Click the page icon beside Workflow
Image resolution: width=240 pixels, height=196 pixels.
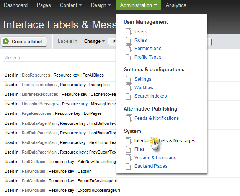tap(129, 87)
